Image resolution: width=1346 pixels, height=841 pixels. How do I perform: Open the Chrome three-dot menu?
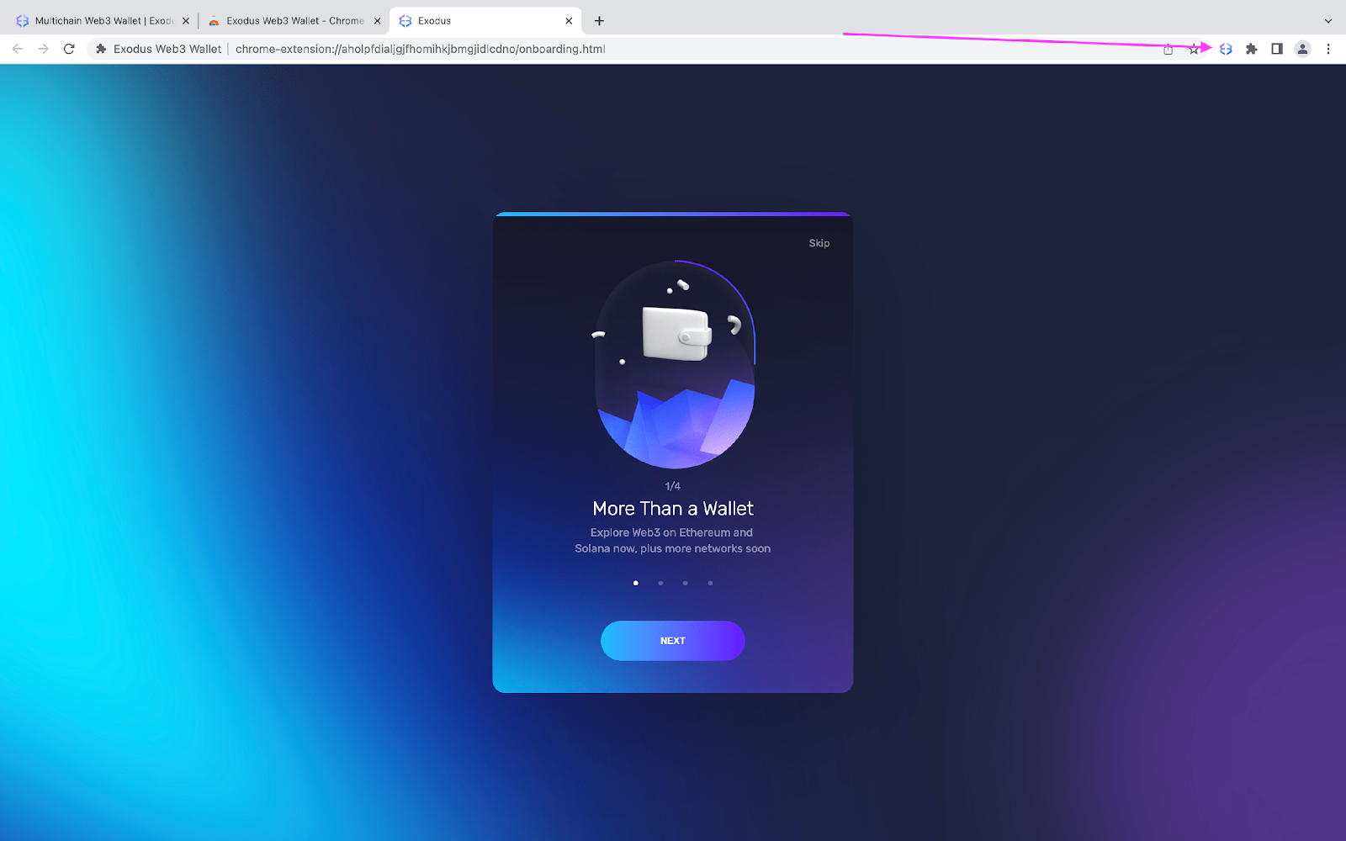(x=1328, y=49)
